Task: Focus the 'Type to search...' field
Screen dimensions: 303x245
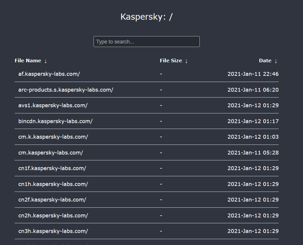Action: 146,42
